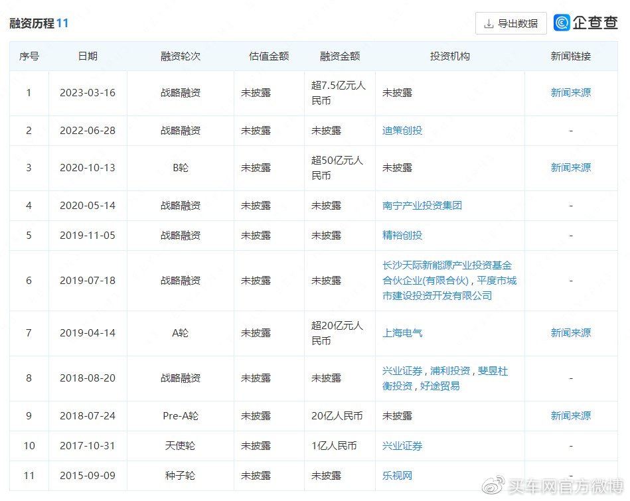Open investor link 好途贸易

tap(439, 386)
